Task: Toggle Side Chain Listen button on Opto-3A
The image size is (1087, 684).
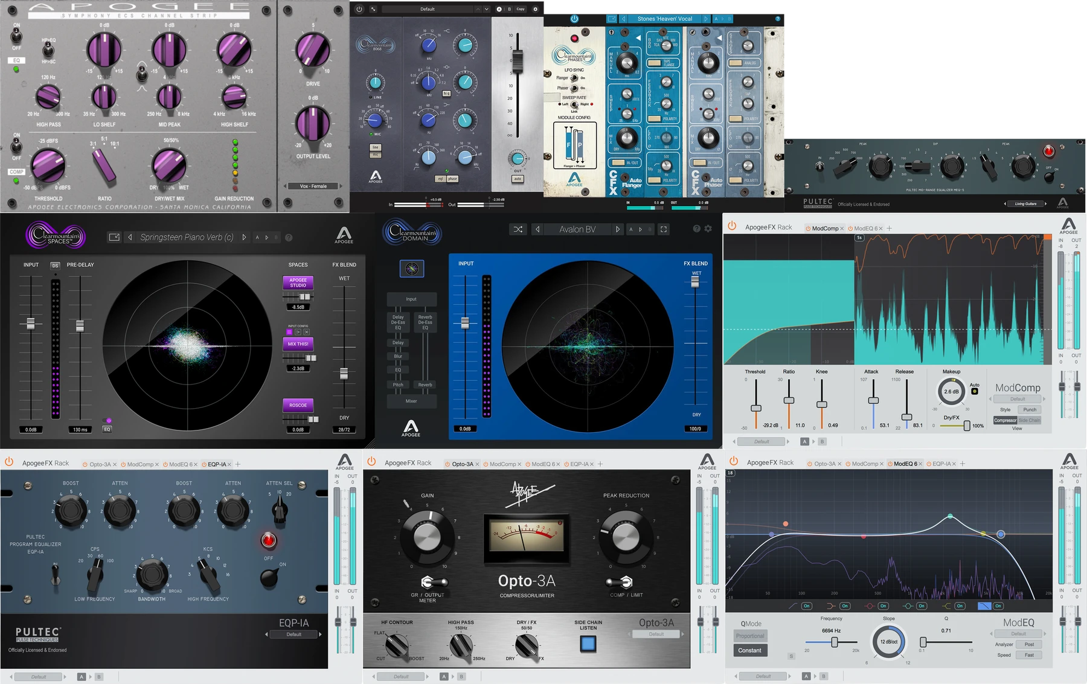Action: point(588,644)
